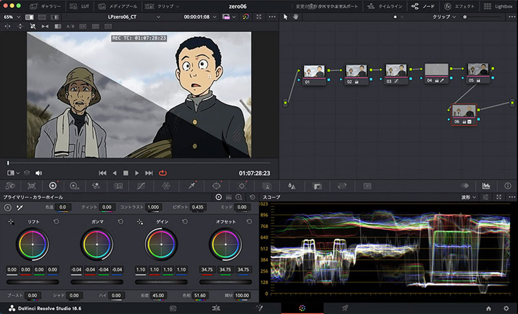Open the ノード panel
This screenshot has height=314, width=518.
(x=426, y=6)
